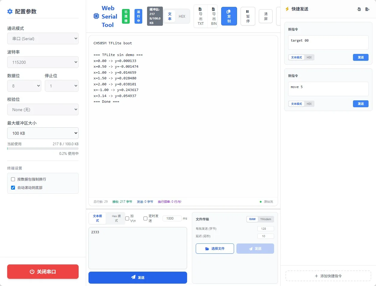This screenshot has width=376, height=286.
Task: Click the 'target 00' command input
Action: point(328,43)
